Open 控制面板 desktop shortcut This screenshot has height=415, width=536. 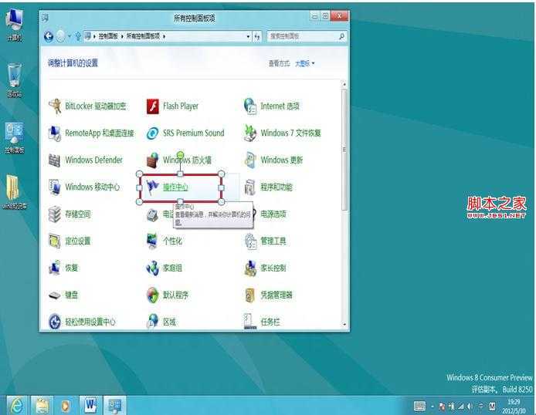[x=15, y=137]
